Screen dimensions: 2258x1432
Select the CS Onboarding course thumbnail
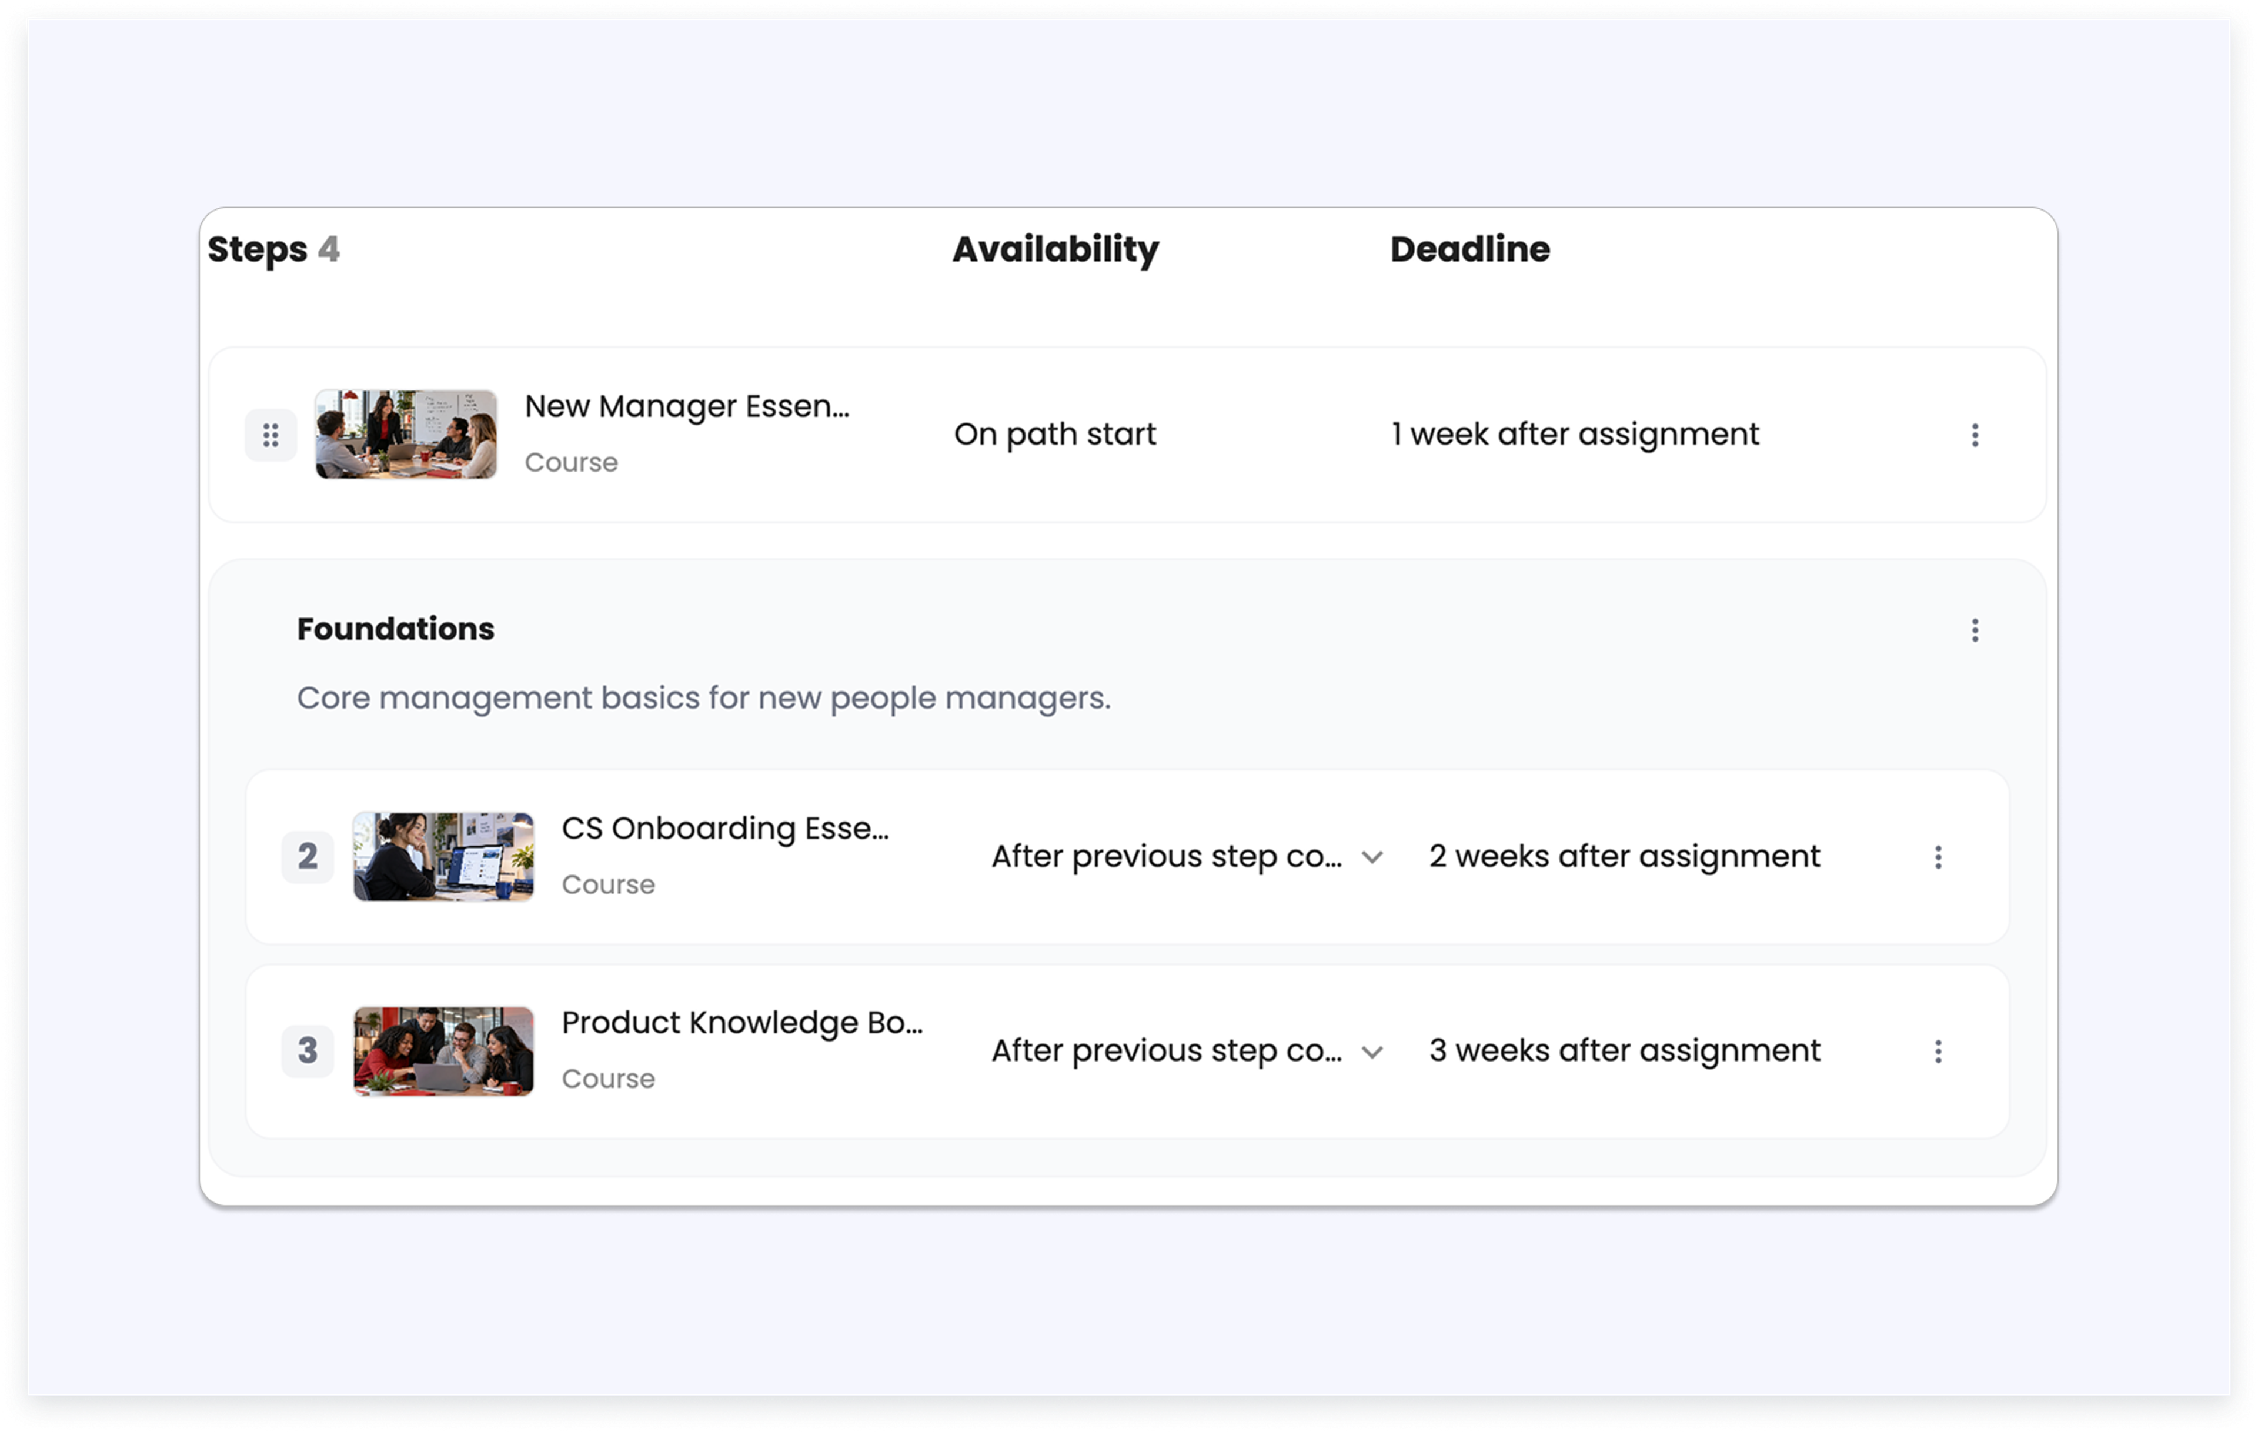[x=443, y=857]
